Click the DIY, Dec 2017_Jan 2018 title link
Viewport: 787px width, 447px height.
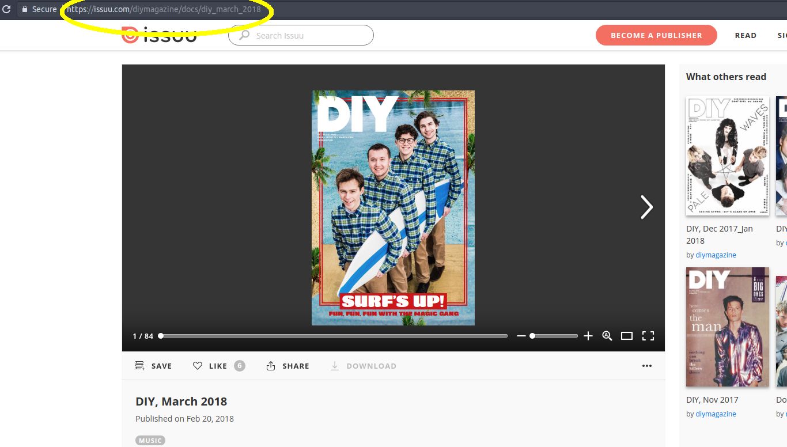click(720, 234)
